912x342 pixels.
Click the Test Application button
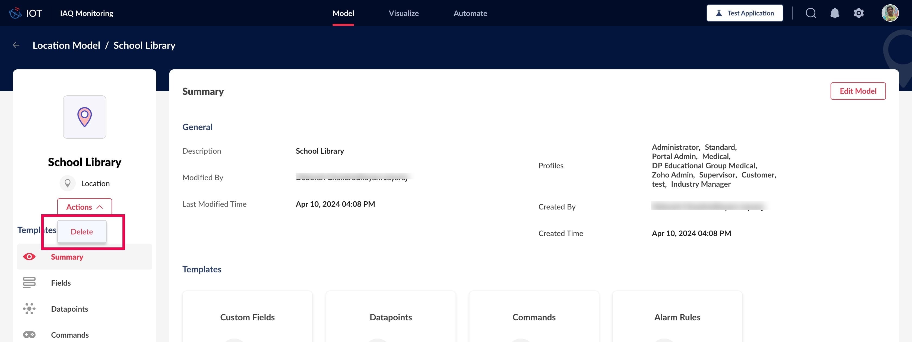pos(745,13)
